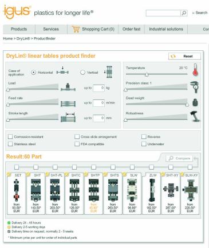209x248 pixels.
Task: Open the Industrial solutions menu
Action: (x=166, y=29)
